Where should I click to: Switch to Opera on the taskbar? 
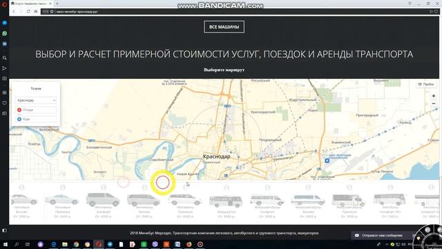[x=99, y=244]
